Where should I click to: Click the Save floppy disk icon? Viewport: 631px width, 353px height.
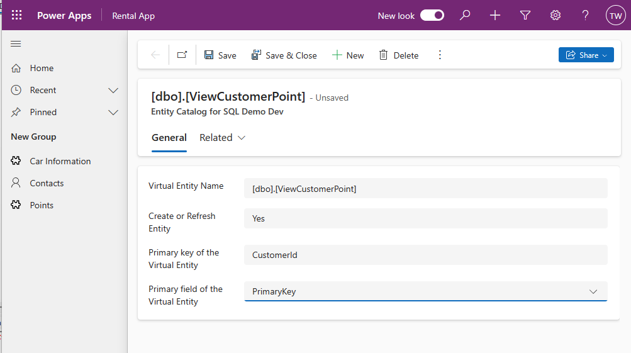point(209,55)
